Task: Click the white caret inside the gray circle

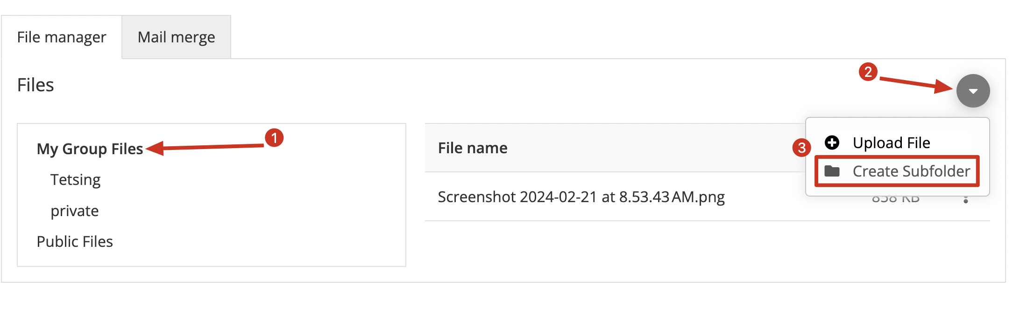Action: pyautogui.click(x=973, y=91)
